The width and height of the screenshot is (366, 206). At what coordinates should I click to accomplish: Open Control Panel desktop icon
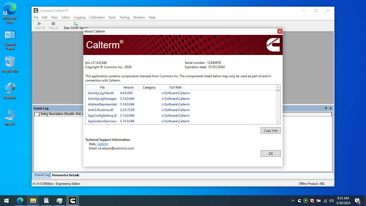pos(10,40)
